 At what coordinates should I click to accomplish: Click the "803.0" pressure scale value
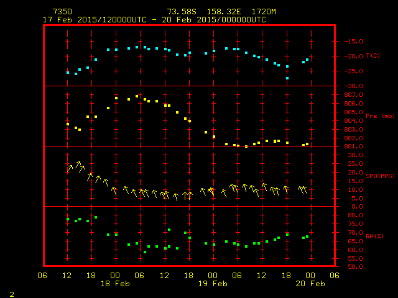pos(353,130)
